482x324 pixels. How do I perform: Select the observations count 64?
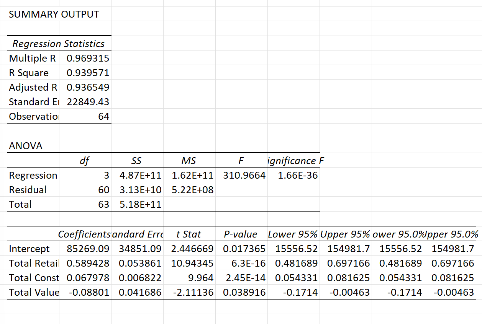click(x=103, y=117)
